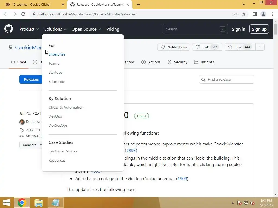Viewport: 278px width, 208px height.
Task: Click the browser forward arrow
Action: click(x=15, y=14)
